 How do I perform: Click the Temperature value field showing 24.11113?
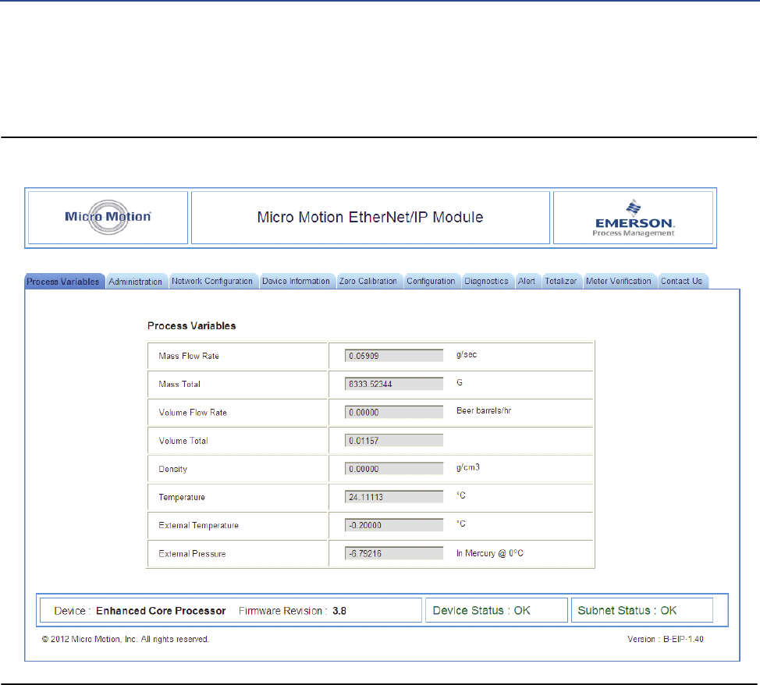coord(394,496)
